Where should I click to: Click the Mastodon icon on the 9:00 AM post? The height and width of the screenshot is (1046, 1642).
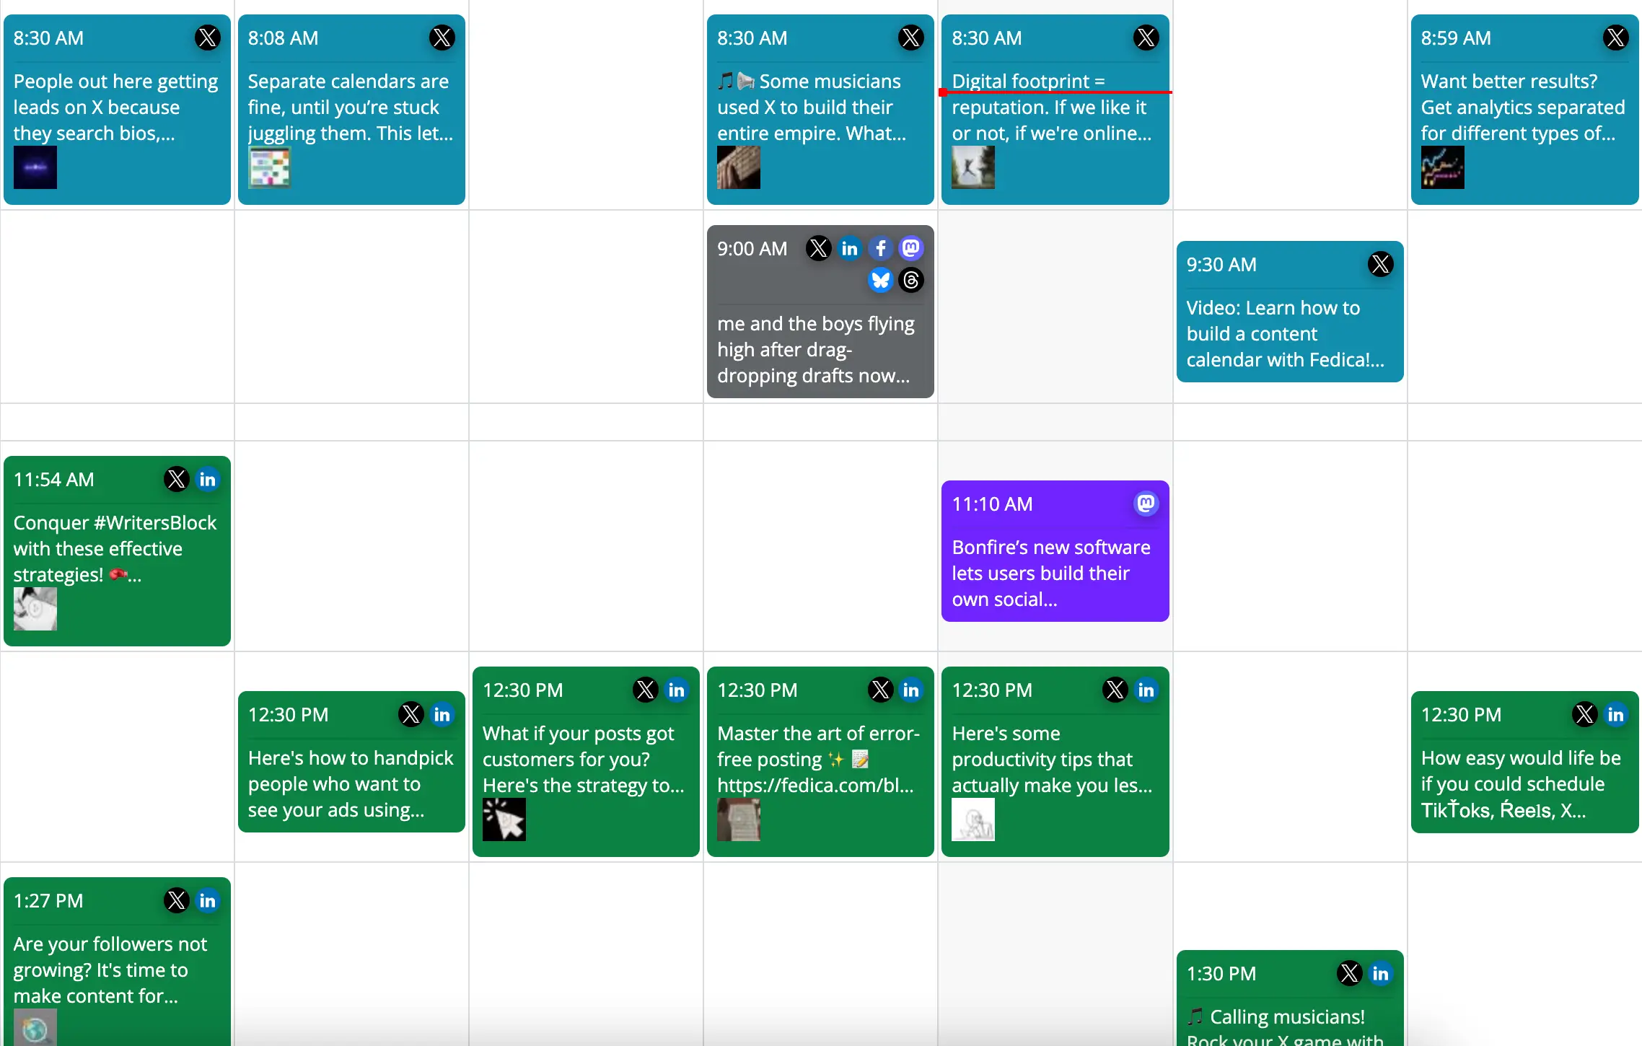click(x=911, y=249)
